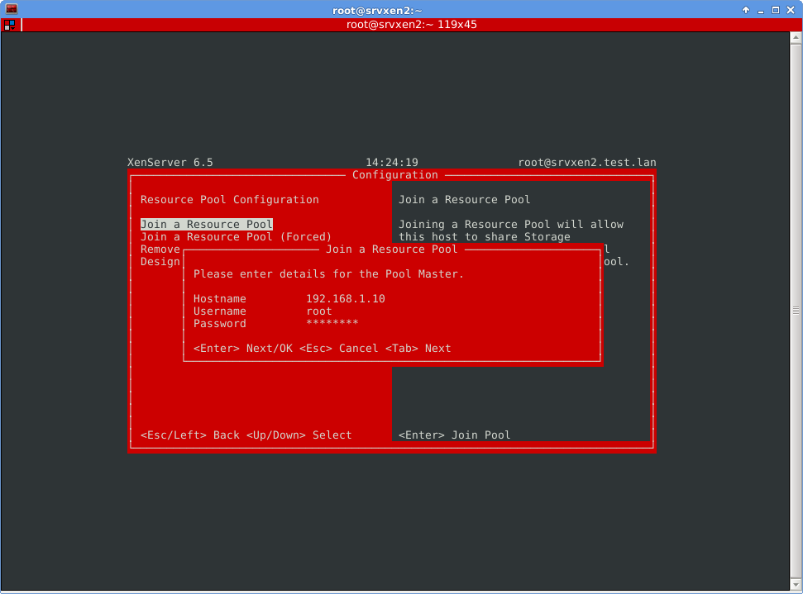Click 'Joining a Resource Pool will allow' description line

[511, 224]
